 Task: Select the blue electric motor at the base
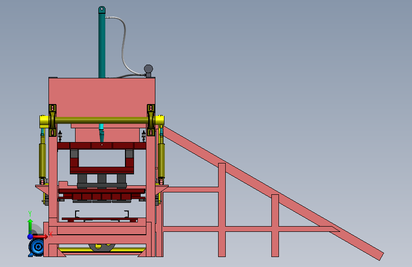36,248
